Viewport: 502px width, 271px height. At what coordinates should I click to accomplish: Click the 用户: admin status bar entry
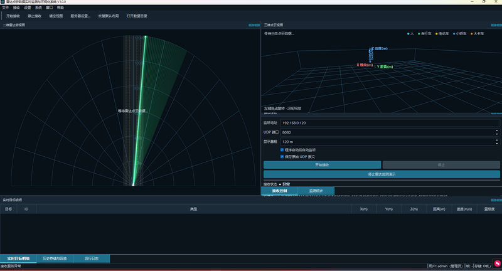tap(446, 266)
